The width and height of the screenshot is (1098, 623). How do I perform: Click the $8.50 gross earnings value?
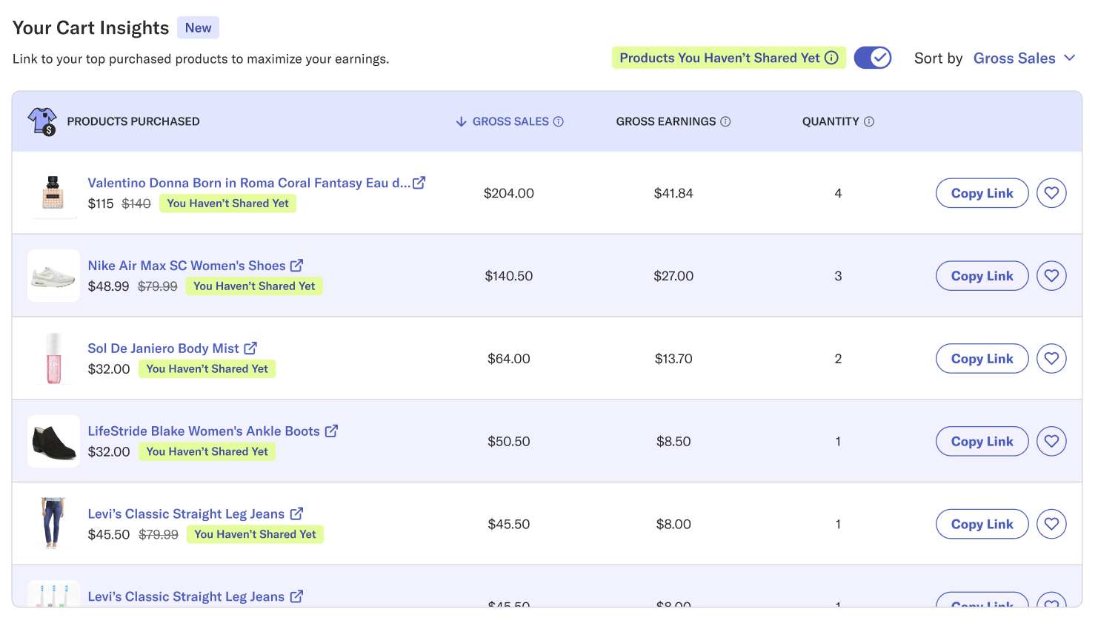tap(673, 442)
